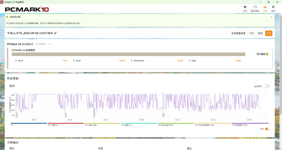The image size is (282, 150).
Task: Edit the result name with pencil icon
Action: coord(56,33)
